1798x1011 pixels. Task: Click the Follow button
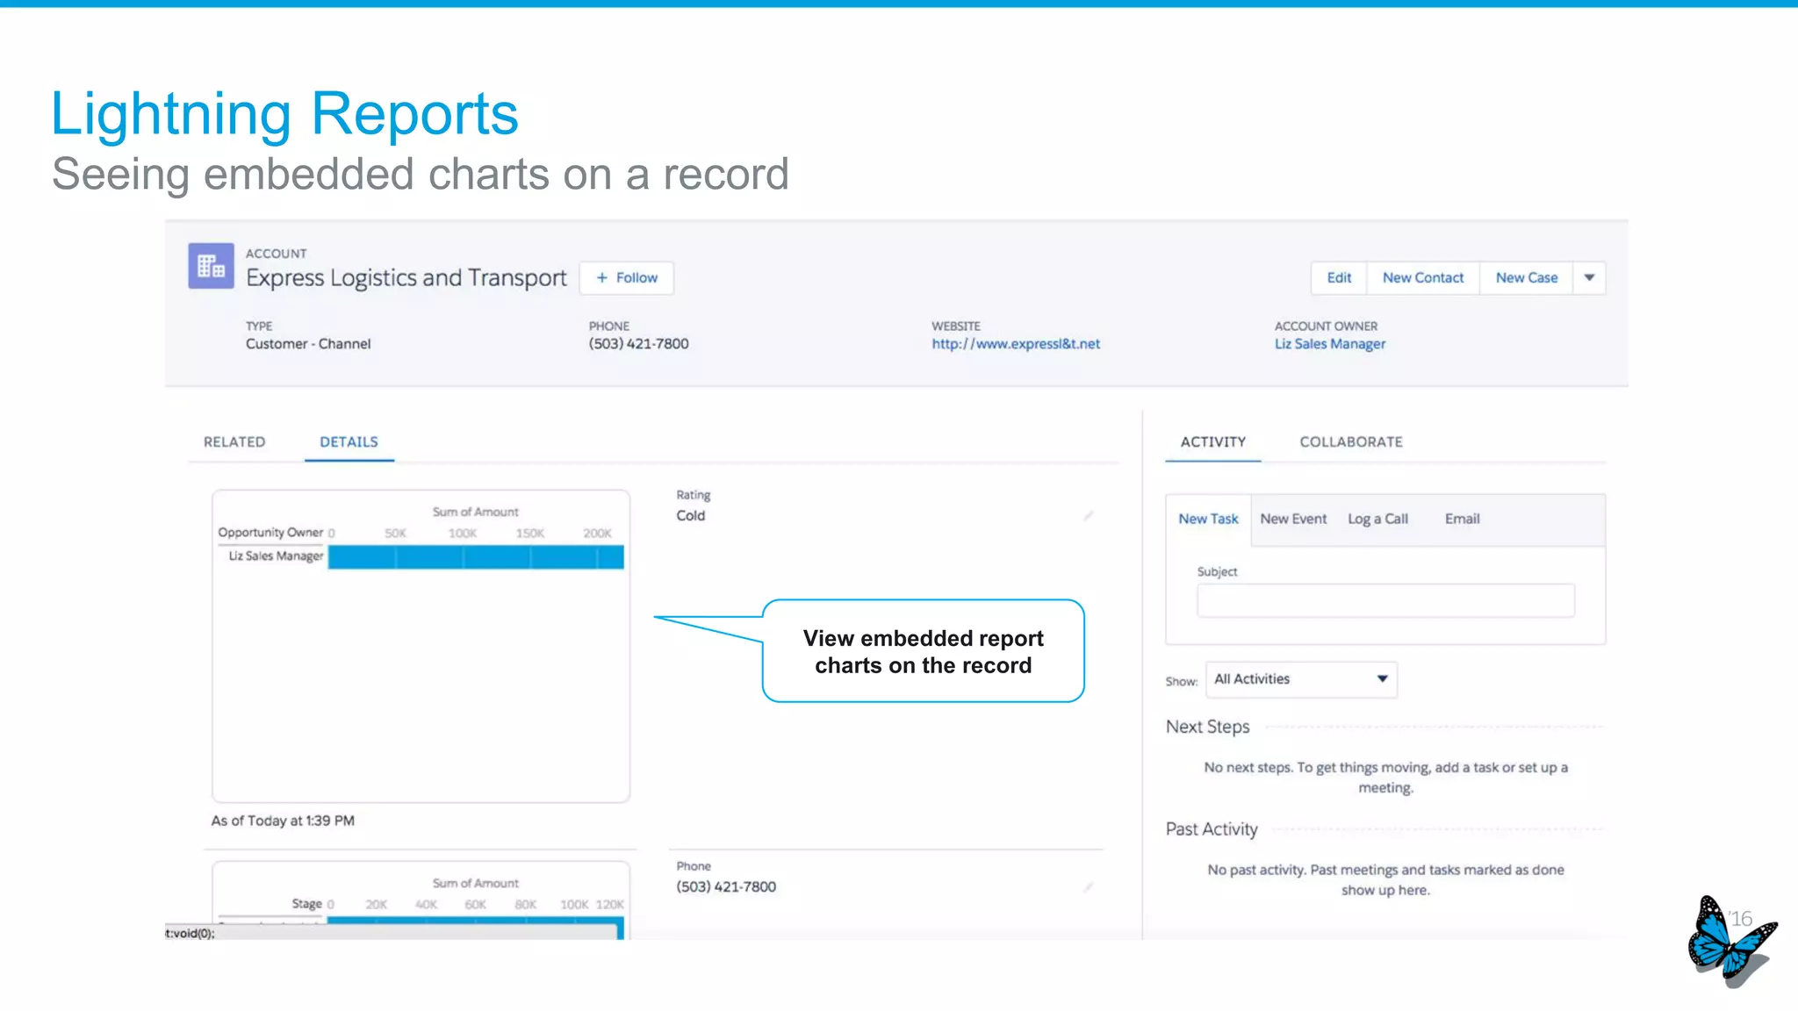coord(627,278)
